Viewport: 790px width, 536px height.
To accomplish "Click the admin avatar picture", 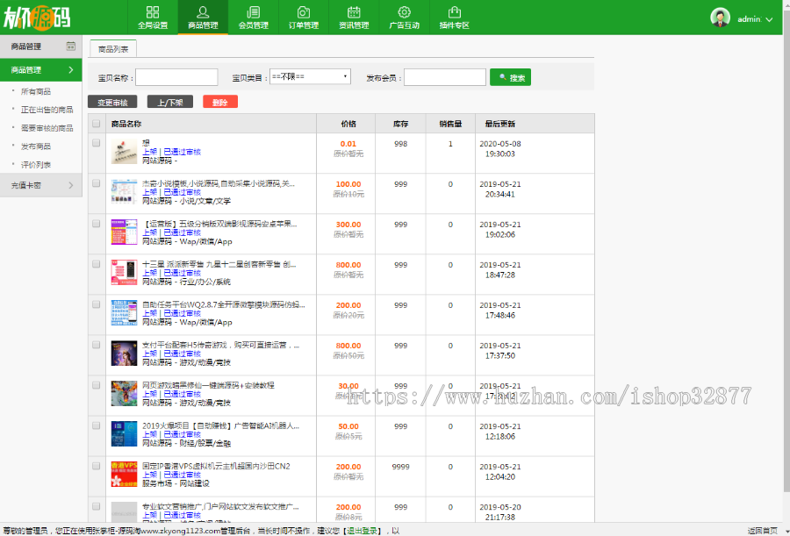I will click(720, 18).
